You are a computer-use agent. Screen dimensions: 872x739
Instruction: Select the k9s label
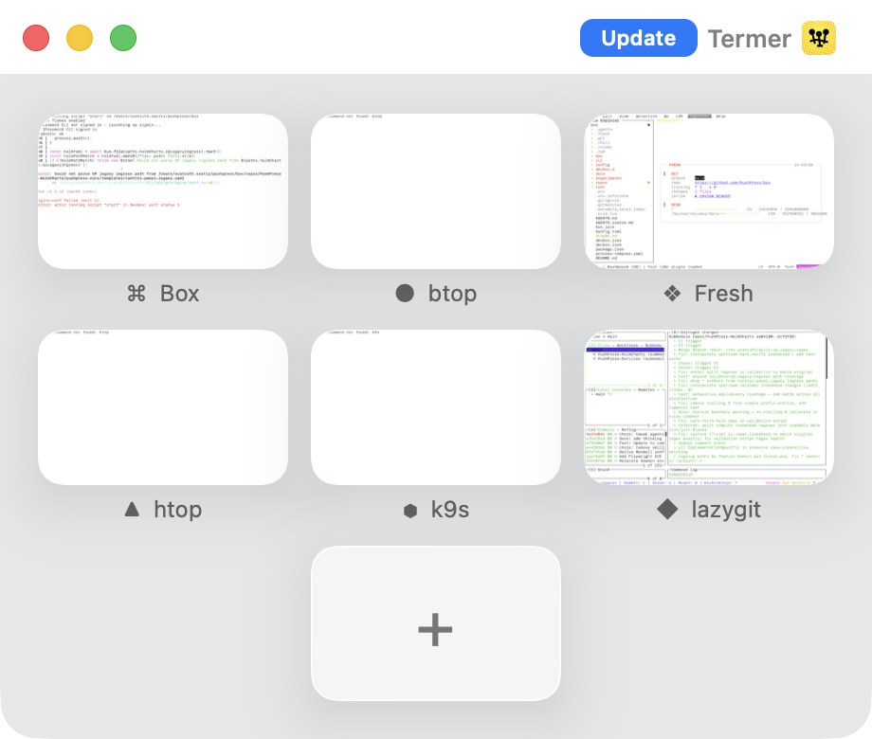point(450,510)
